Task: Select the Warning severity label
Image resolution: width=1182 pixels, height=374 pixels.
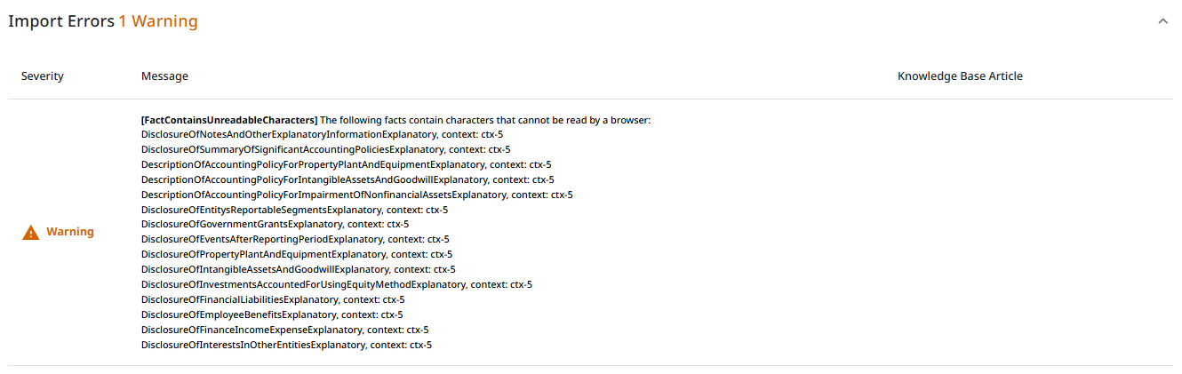Action: pyautogui.click(x=70, y=232)
